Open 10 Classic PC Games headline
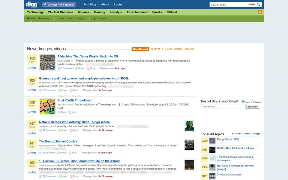 (x=79, y=161)
